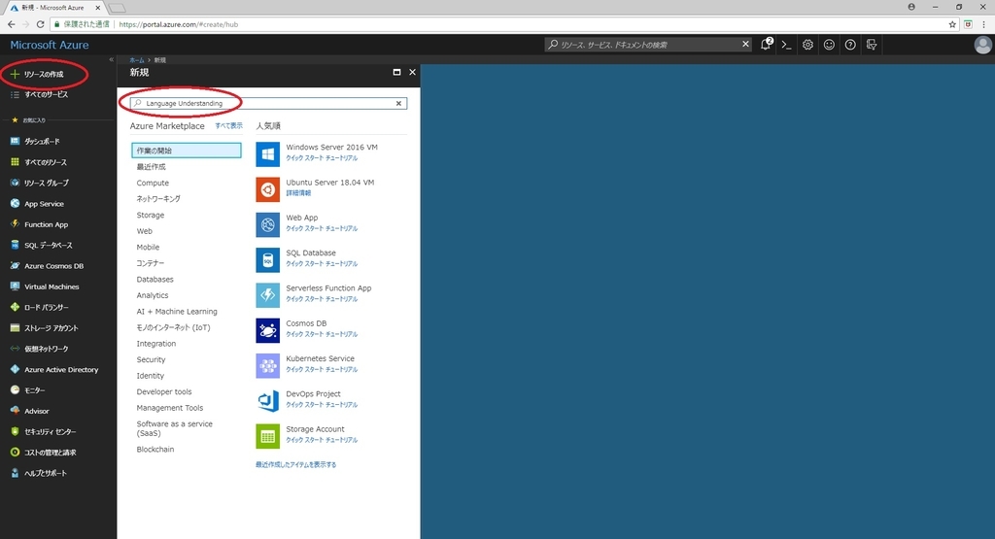Click ホーム breadcrumb link
Image resolution: width=995 pixels, height=539 pixels.
click(x=136, y=60)
